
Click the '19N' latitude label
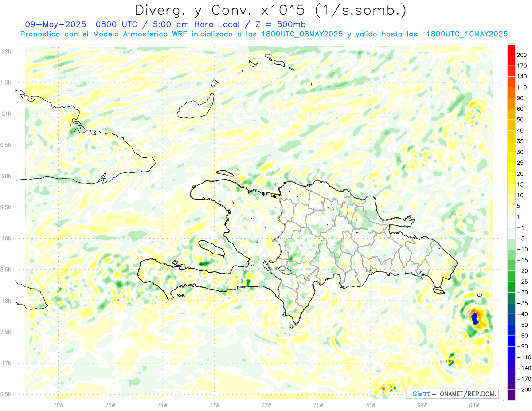(x=7, y=239)
